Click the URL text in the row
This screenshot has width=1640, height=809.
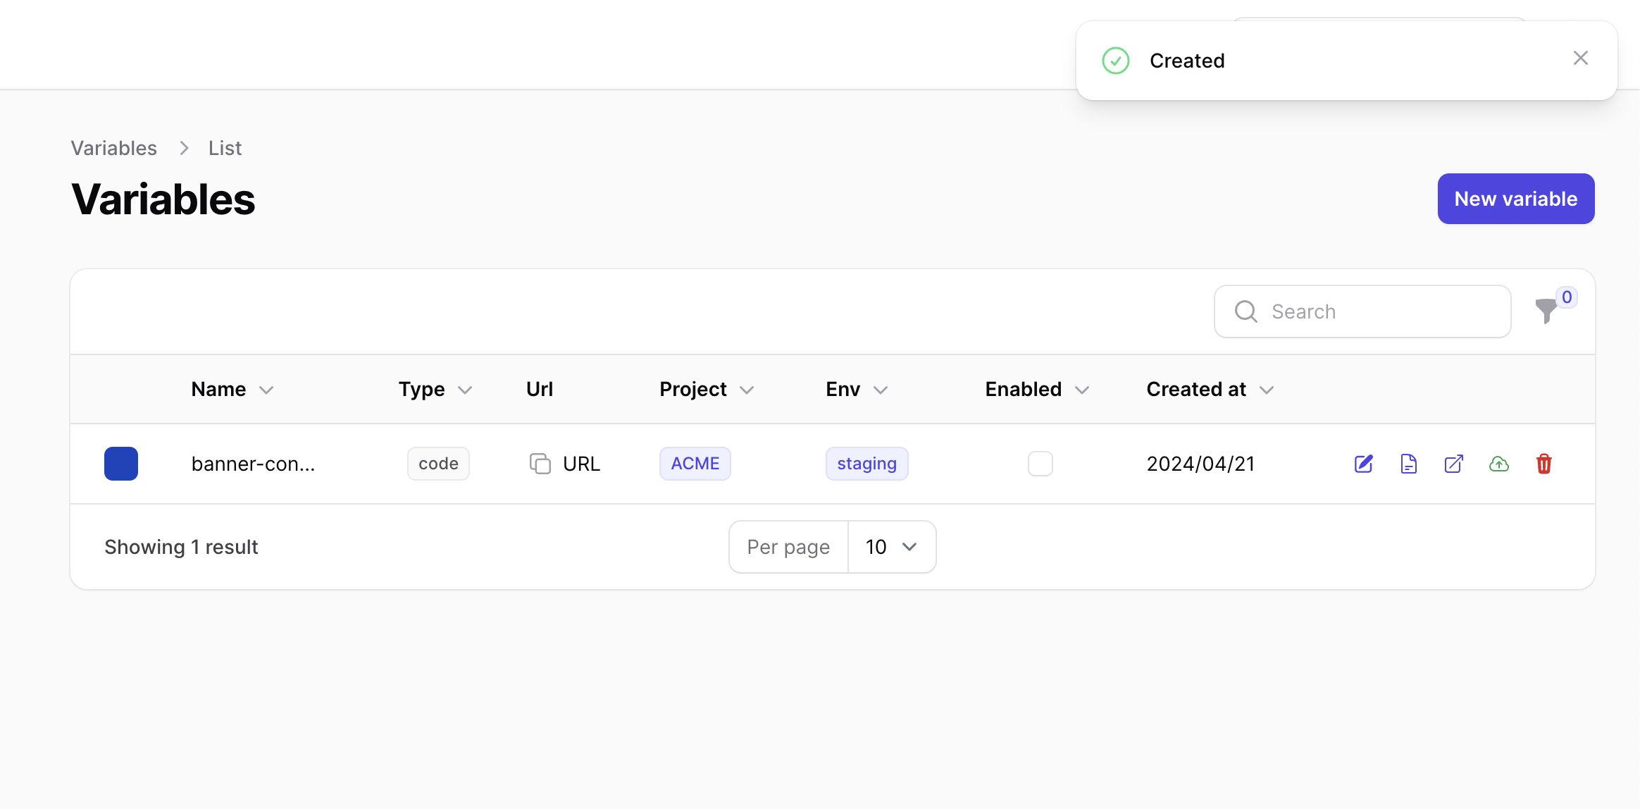[x=581, y=464]
